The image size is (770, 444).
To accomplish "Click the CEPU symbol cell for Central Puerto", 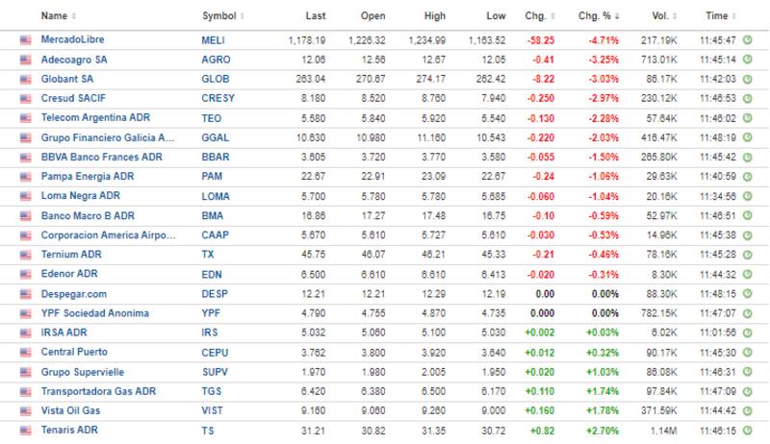I will [216, 352].
